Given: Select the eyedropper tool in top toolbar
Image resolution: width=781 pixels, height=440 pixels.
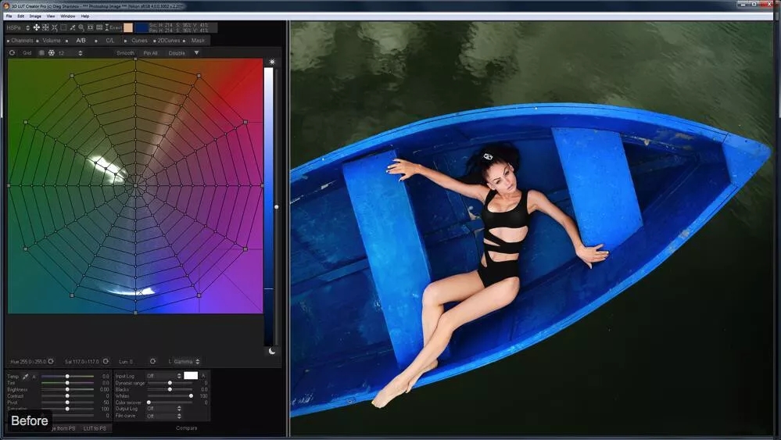Looking at the screenshot, I should point(72,27).
